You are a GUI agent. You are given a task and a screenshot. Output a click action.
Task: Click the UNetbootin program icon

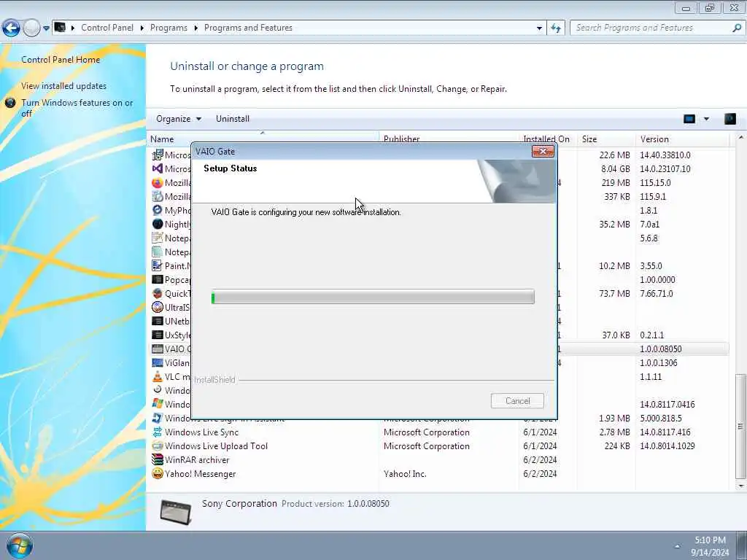pyautogui.click(x=158, y=321)
